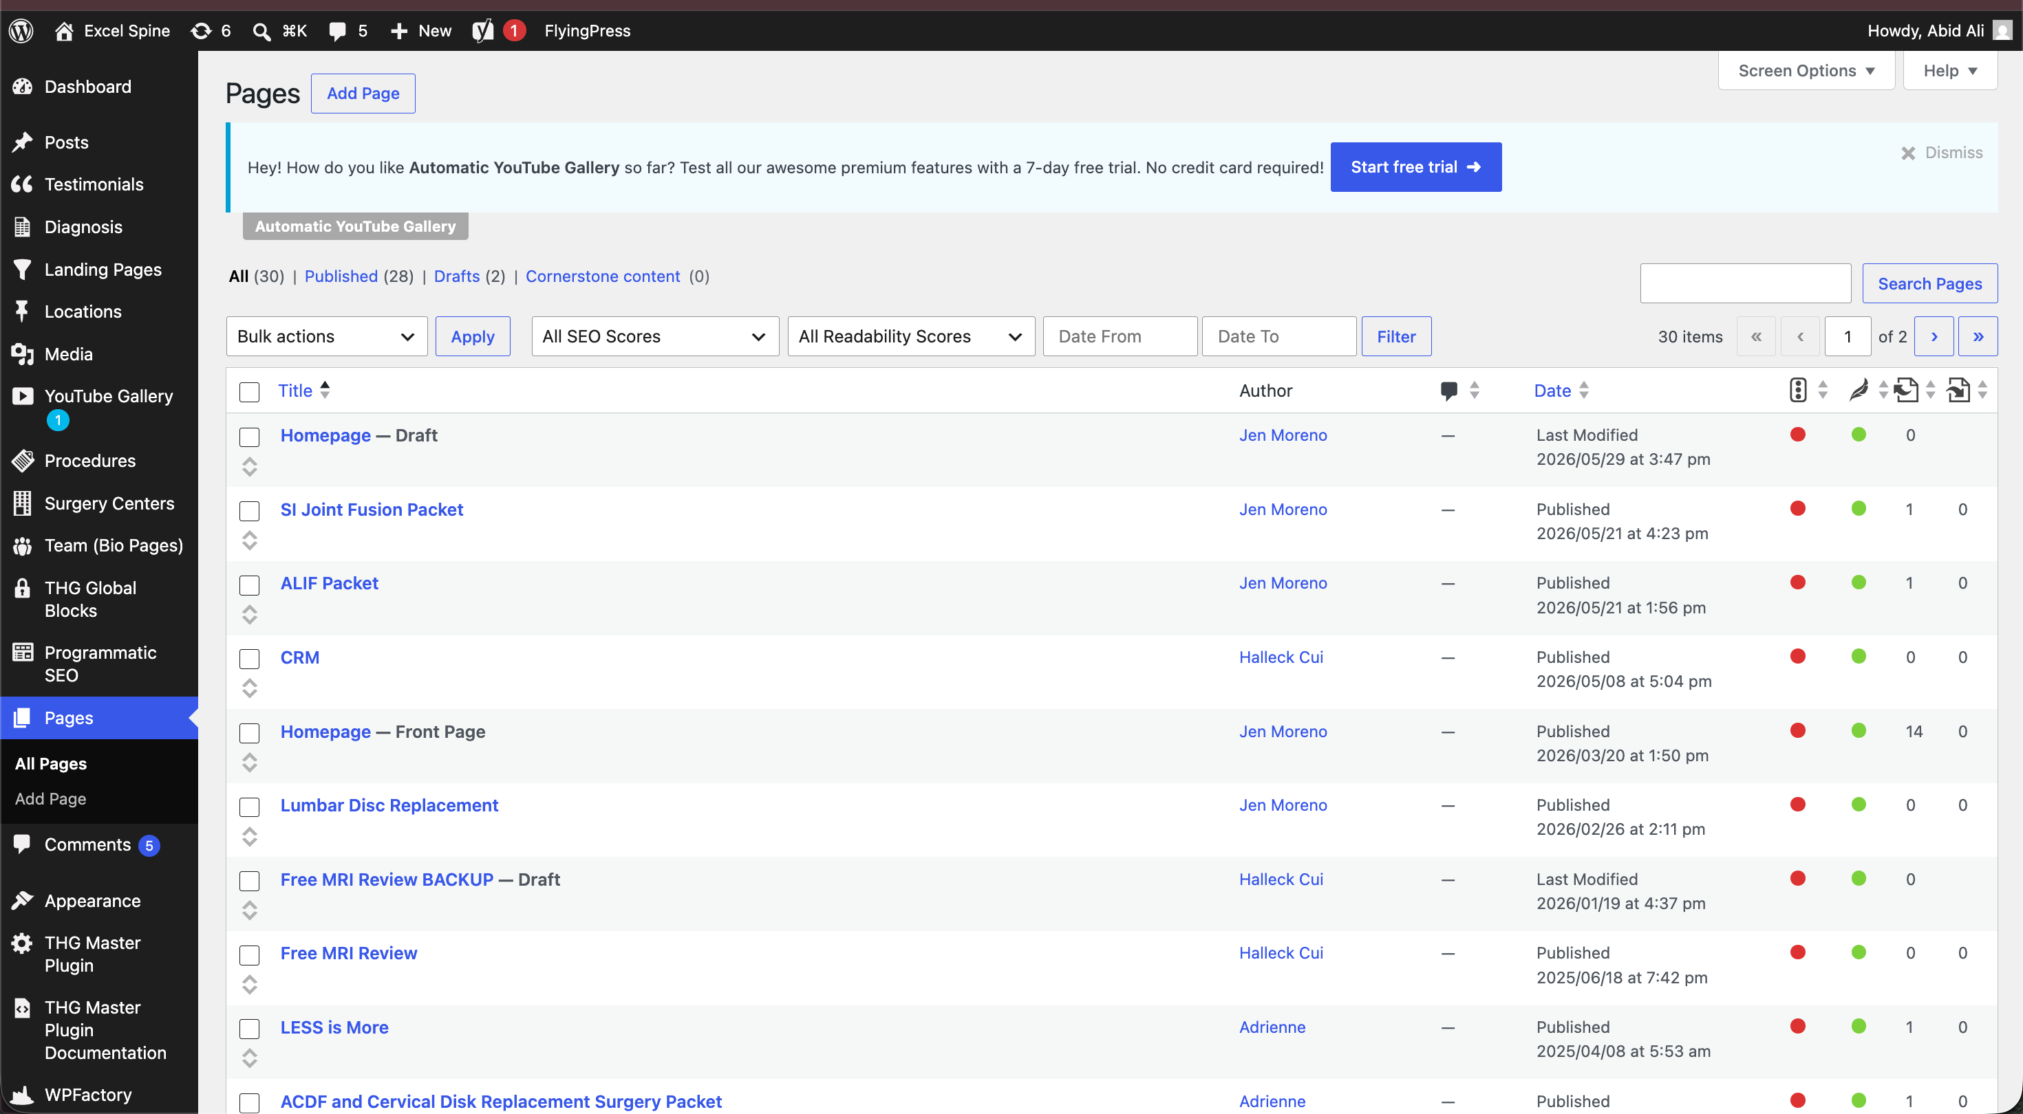
Task: Click the Filter button
Action: [1396, 336]
